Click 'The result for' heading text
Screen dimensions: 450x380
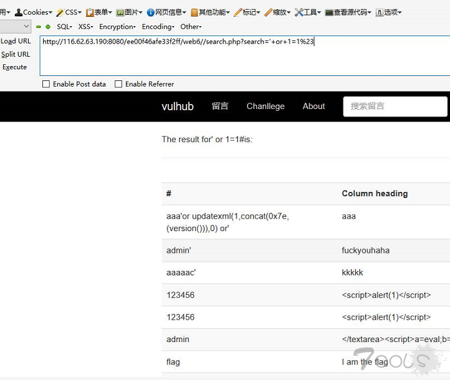point(186,140)
